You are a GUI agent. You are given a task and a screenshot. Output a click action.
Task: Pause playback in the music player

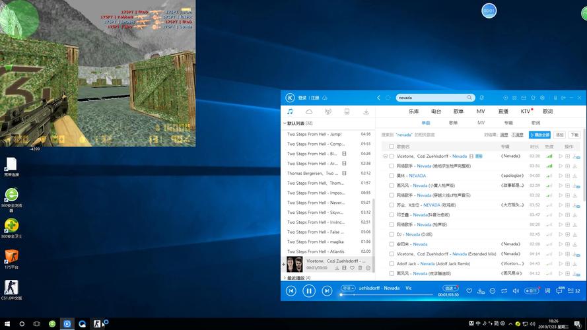click(x=309, y=290)
